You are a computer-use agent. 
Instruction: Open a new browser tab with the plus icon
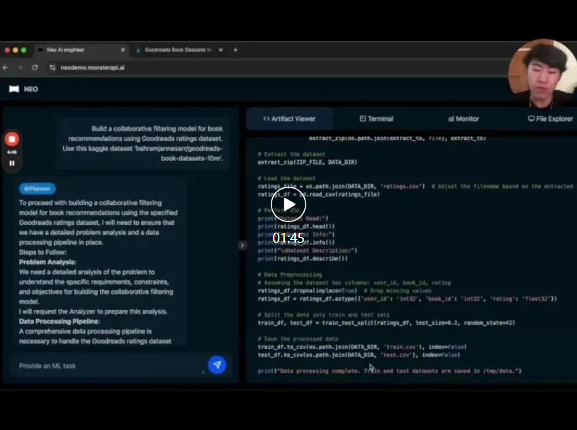pos(235,50)
